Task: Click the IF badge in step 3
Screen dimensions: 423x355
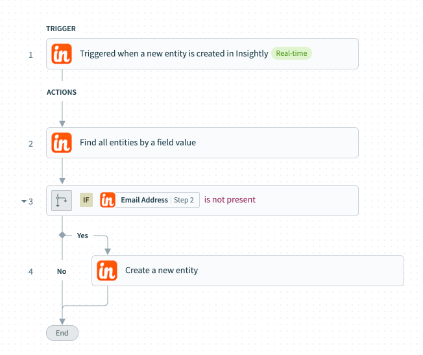Action: pos(86,200)
